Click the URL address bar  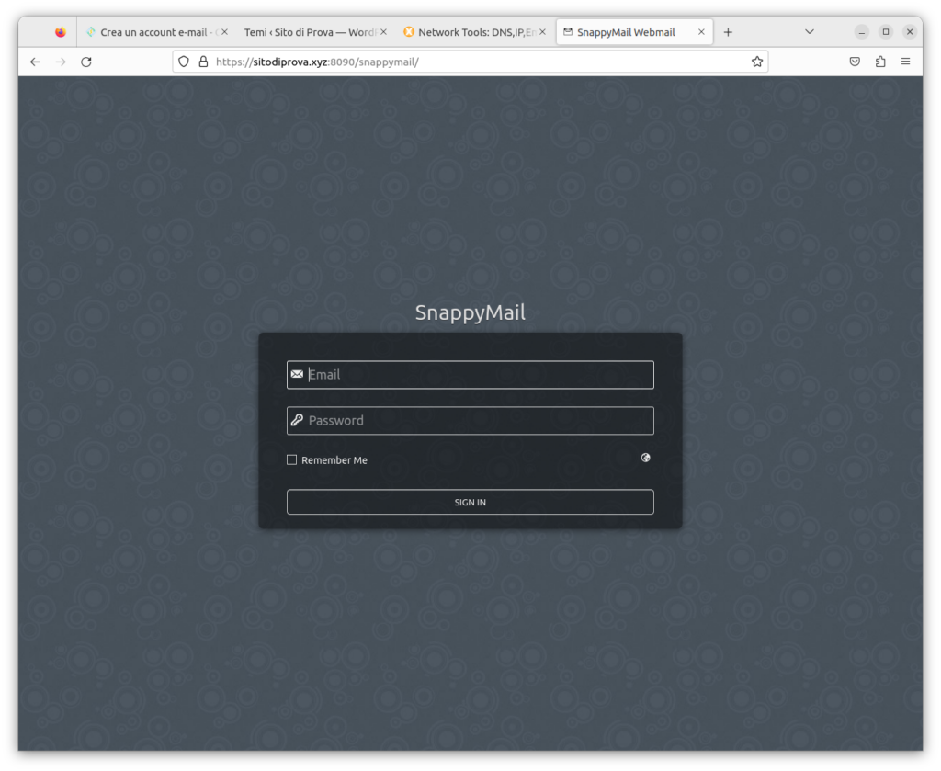click(x=470, y=62)
